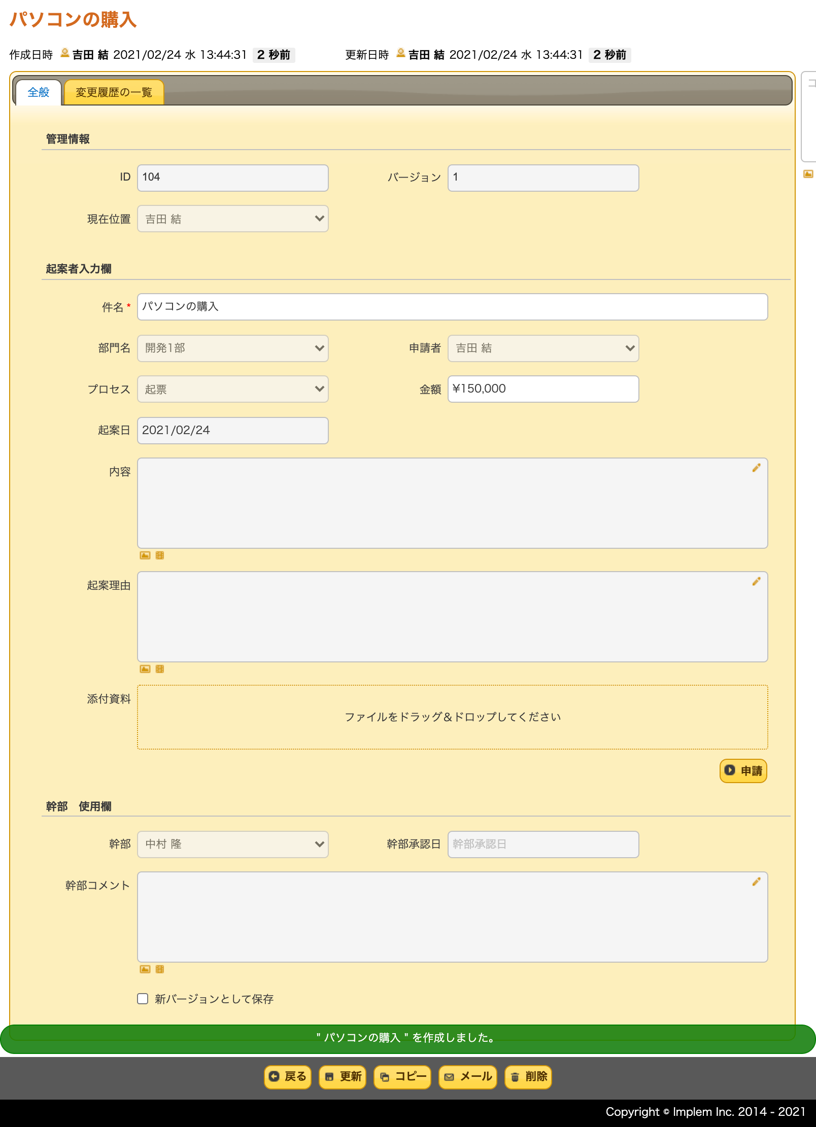
Task: Click the 金額 input field
Action: [543, 389]
